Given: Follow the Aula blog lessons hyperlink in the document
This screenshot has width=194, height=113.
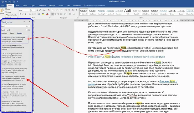Looking at the screenshot, I should tap(132, 83).
